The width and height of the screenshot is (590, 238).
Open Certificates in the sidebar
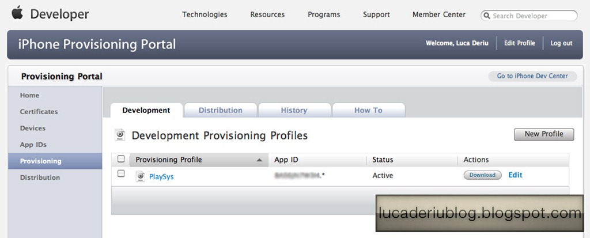[x=39, y=112]
